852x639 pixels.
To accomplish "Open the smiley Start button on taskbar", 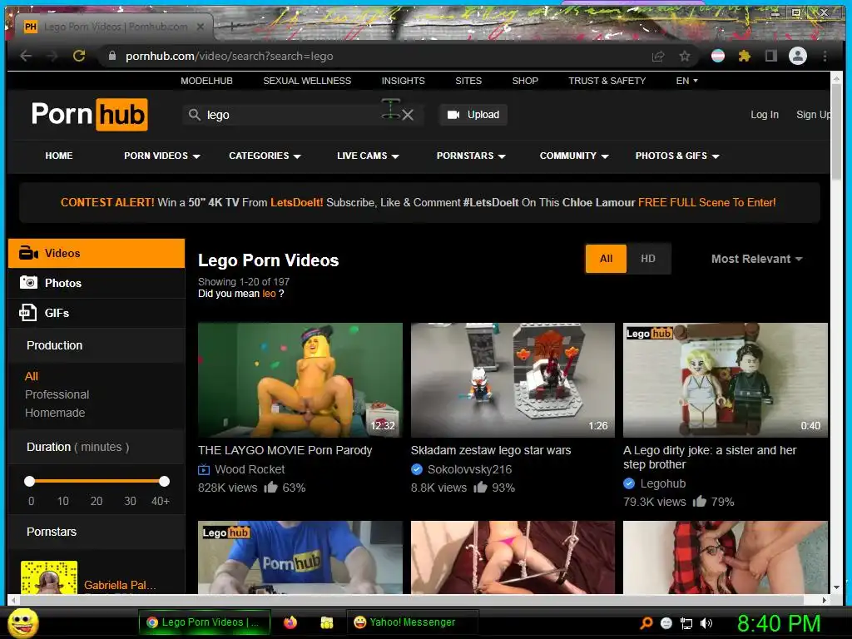I will [22, 623].
